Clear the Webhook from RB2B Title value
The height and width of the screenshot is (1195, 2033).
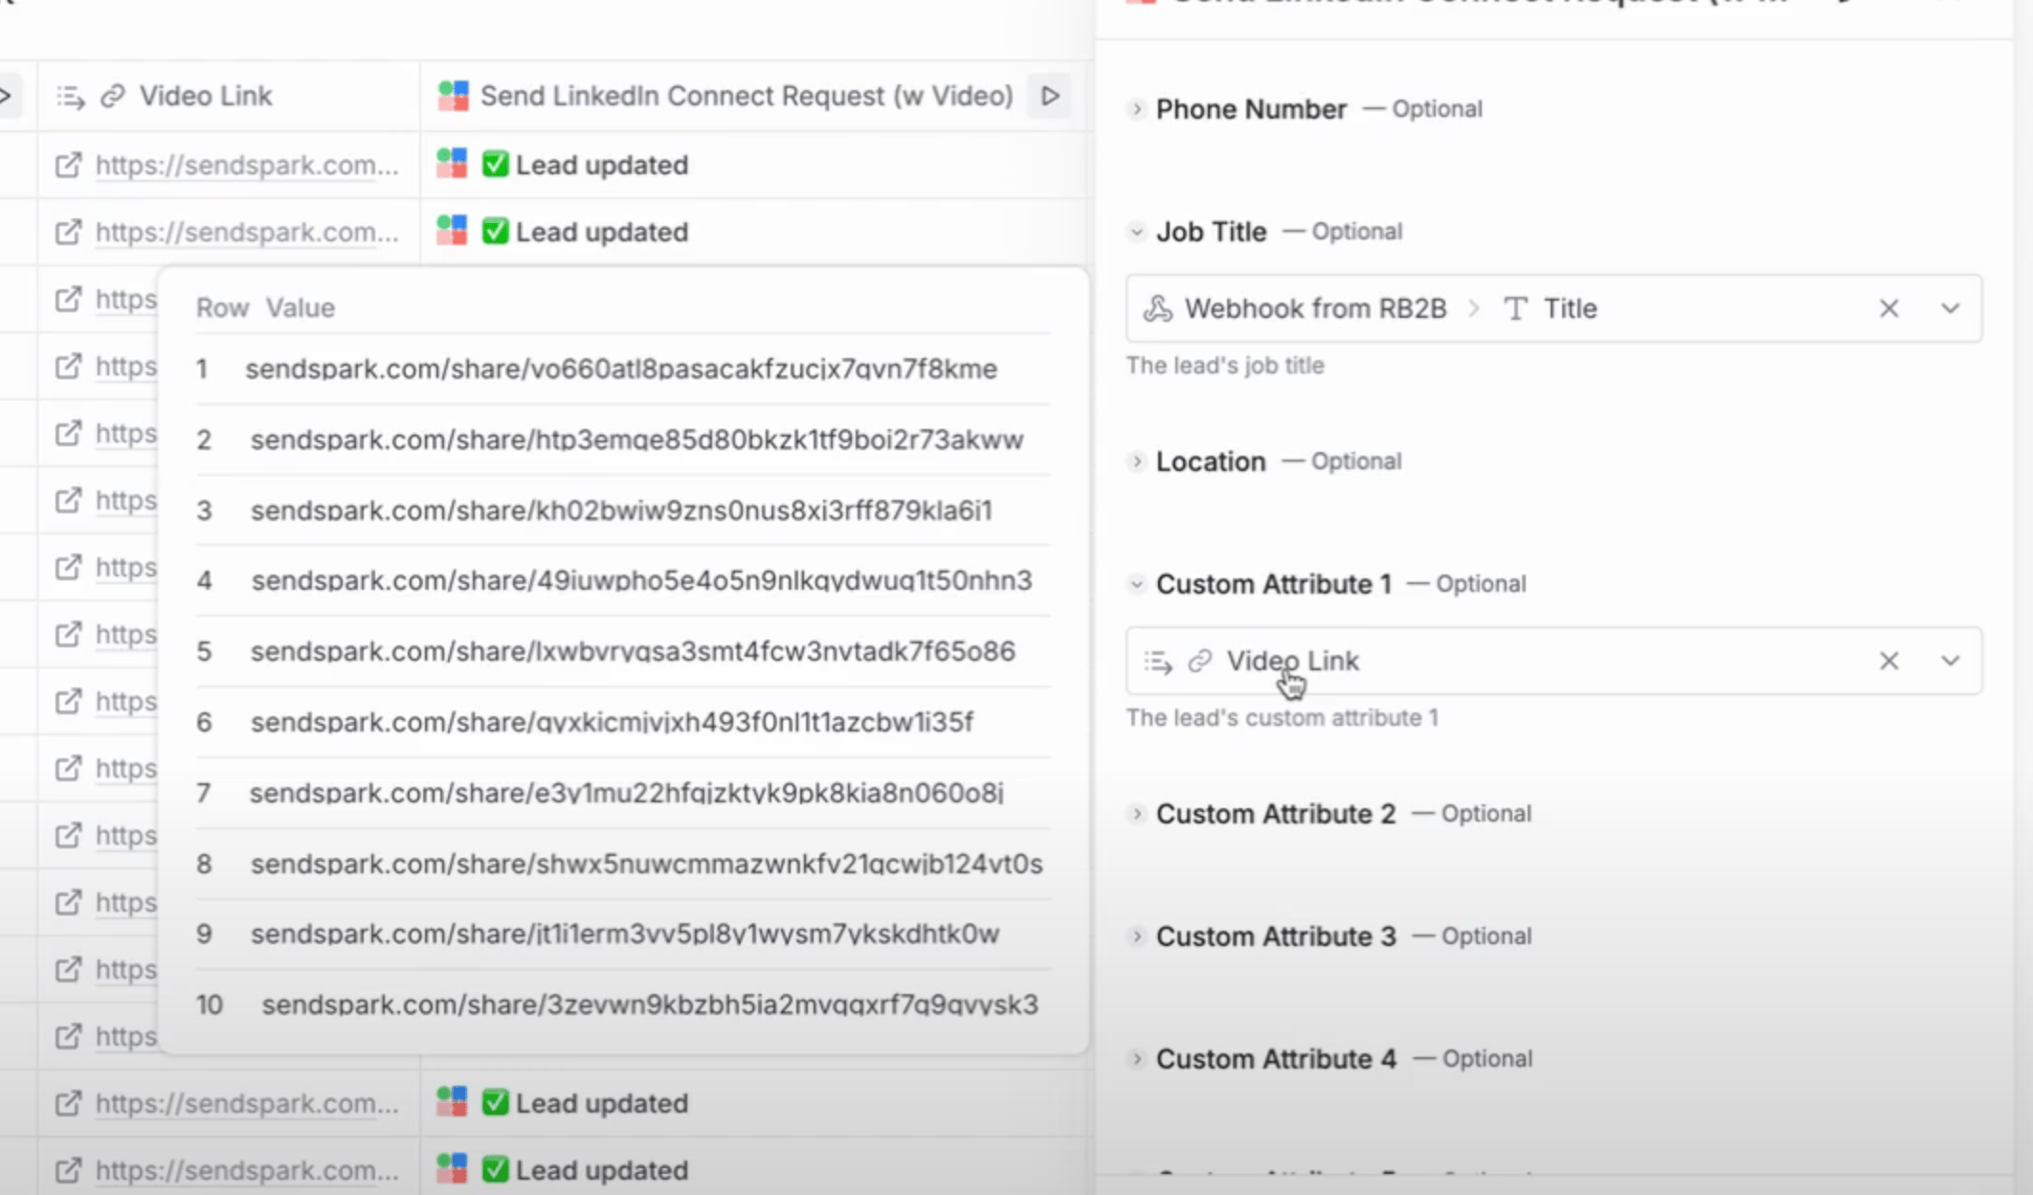pos(1888,308)
